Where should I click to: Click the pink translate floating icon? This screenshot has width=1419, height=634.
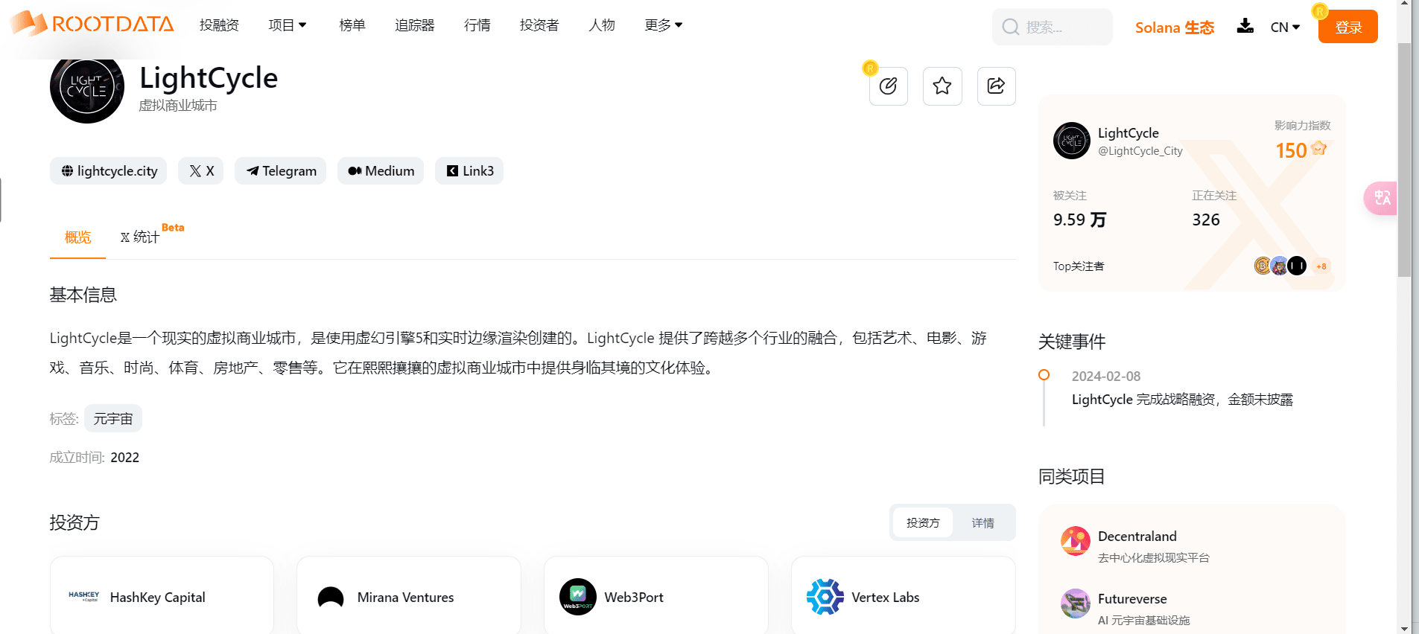pos(1380,199)
